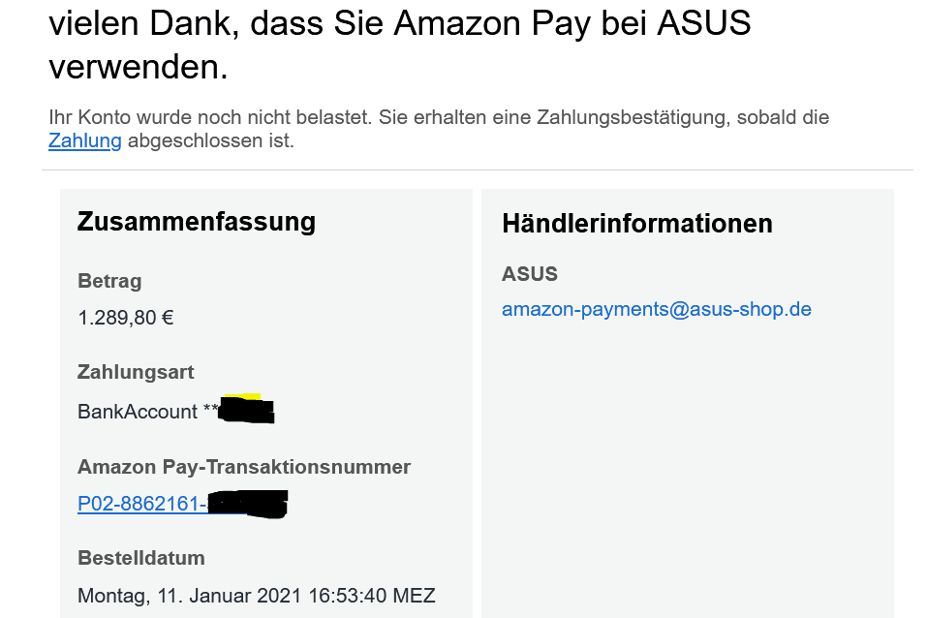927x618 pixels.
Task: Select the "Zahlungsart" label
Action: pos(136,372)
